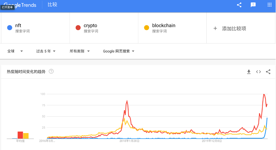Open the Google apps grid icon
The image size is (276, 150).
pos(269,5)
